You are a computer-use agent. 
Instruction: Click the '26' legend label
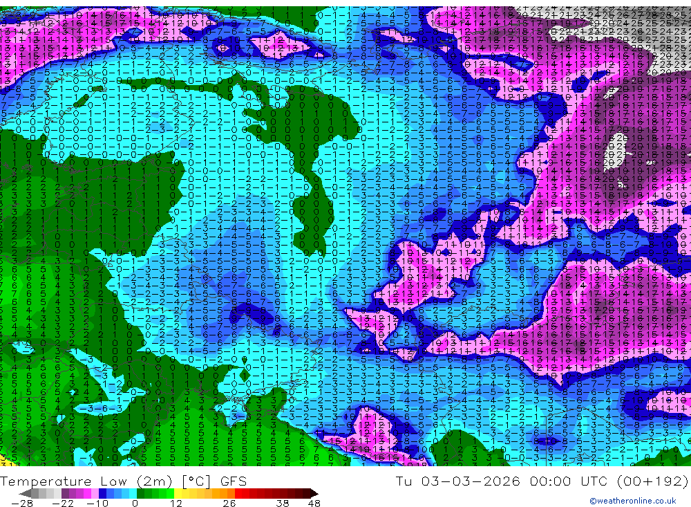point(229,504)
